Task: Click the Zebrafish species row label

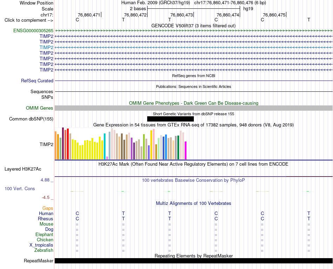Action: pos(44,250)
